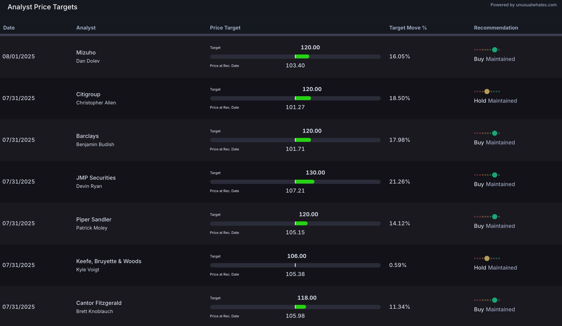
Task: Select the Barclays firm name
Action: (x=87, y=136)
